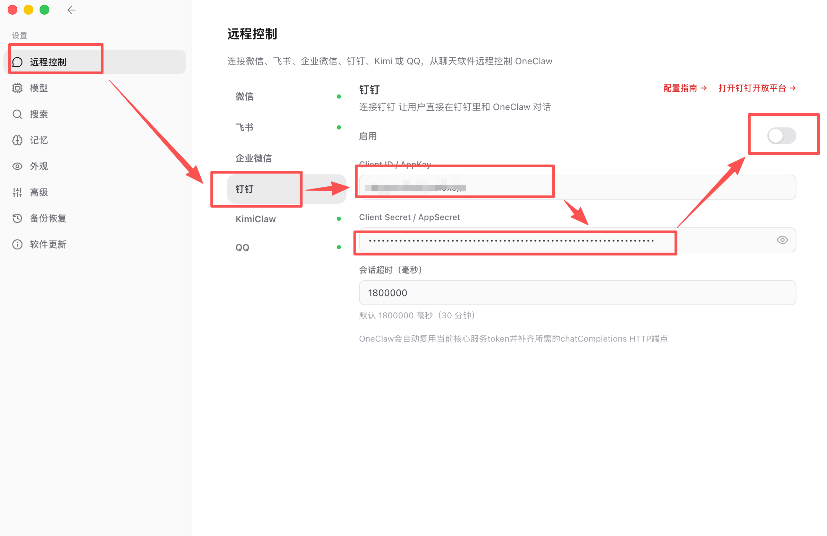Open the 外观 settings section
The image size is (827, 536).
(x=39, y=166)
